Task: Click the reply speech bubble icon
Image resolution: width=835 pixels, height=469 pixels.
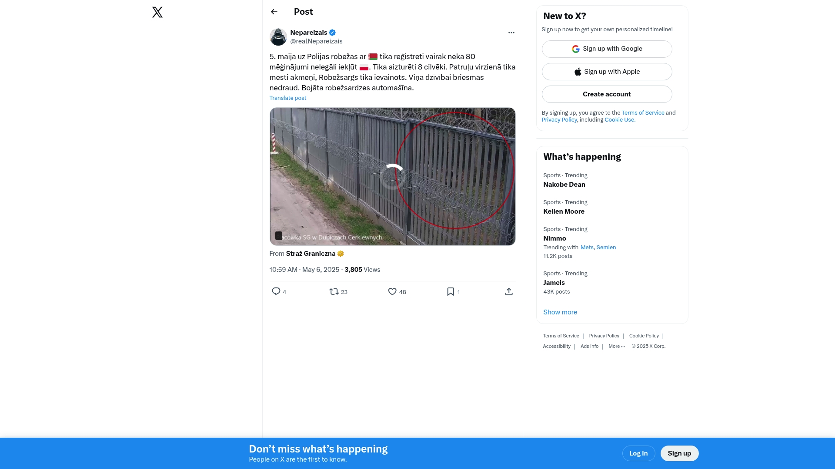Action: (x=276, y=291)
